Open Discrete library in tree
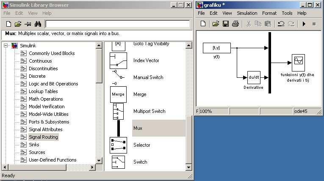 click(37, 76)
